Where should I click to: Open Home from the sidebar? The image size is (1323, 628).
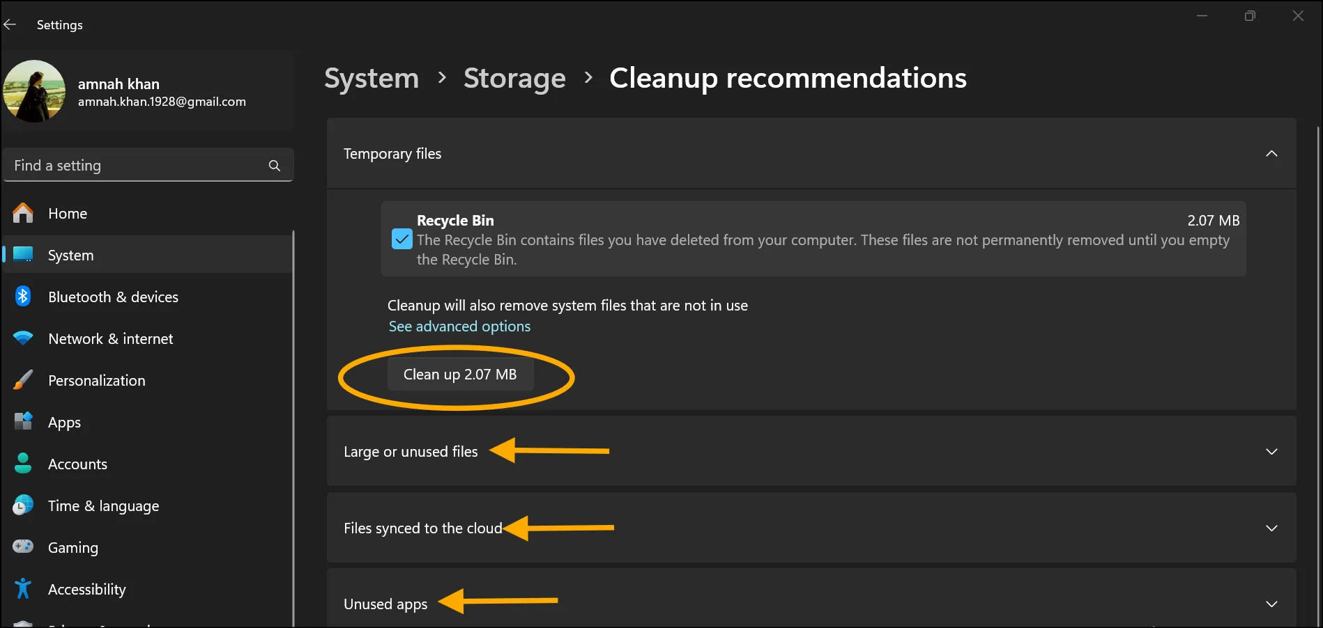pos(67,213)
